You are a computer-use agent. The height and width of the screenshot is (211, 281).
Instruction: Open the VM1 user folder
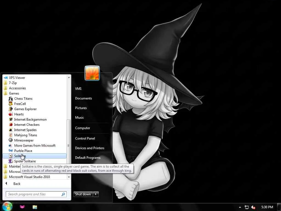78,89
